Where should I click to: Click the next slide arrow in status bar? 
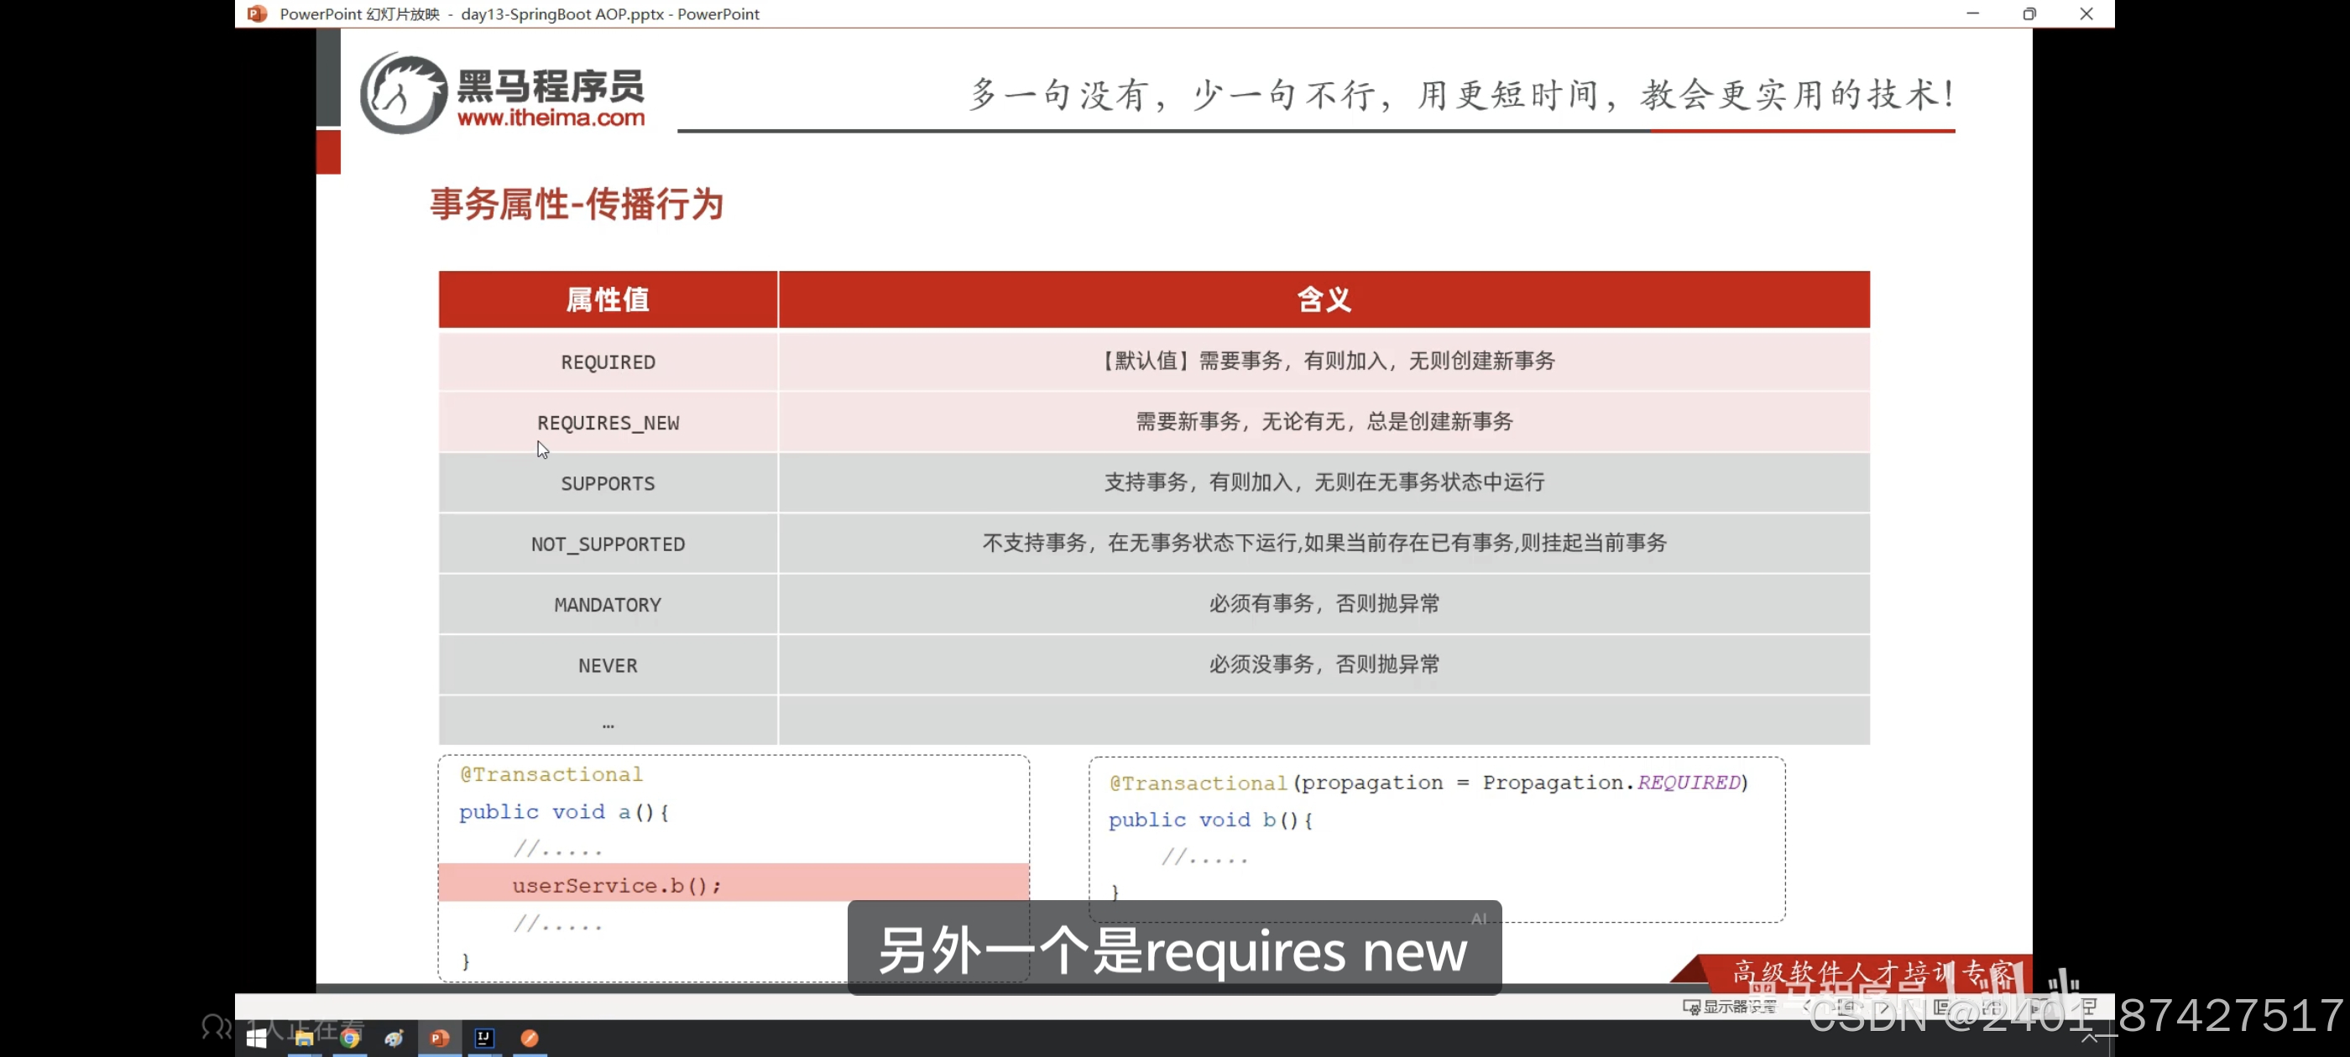pos(1884,1007)
